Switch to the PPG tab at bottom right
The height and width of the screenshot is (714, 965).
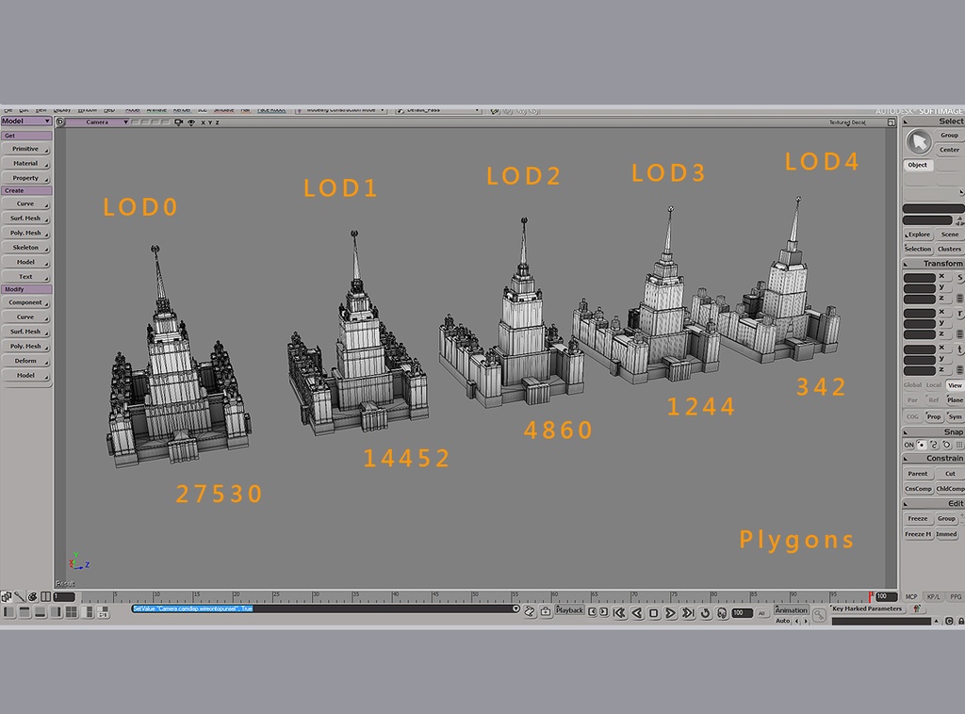pyautogui.click(x=954, y=595)
